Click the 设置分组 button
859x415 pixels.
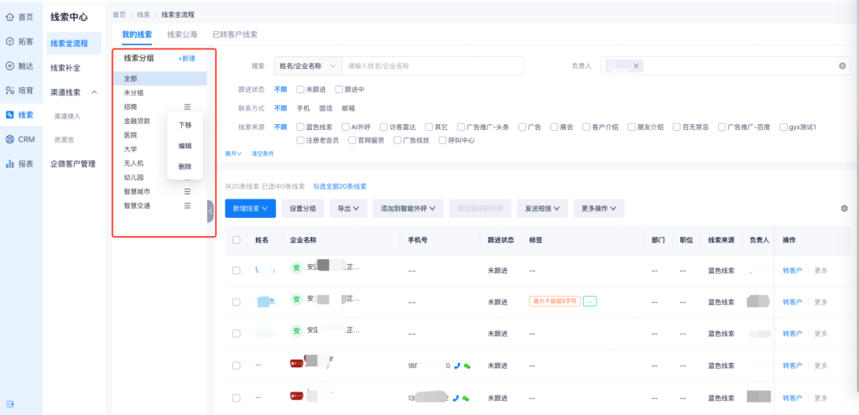[x=302, y=208]
